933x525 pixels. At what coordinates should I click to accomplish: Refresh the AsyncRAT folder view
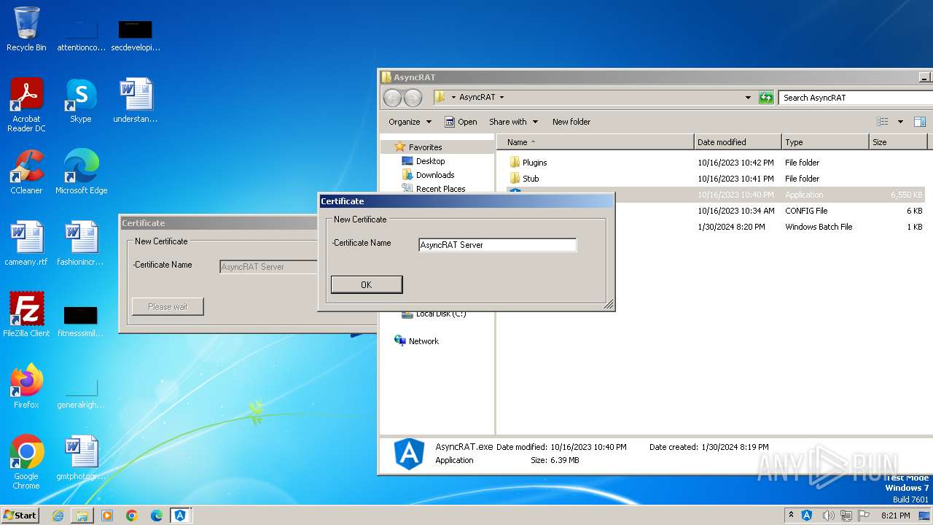click(766, 98)
